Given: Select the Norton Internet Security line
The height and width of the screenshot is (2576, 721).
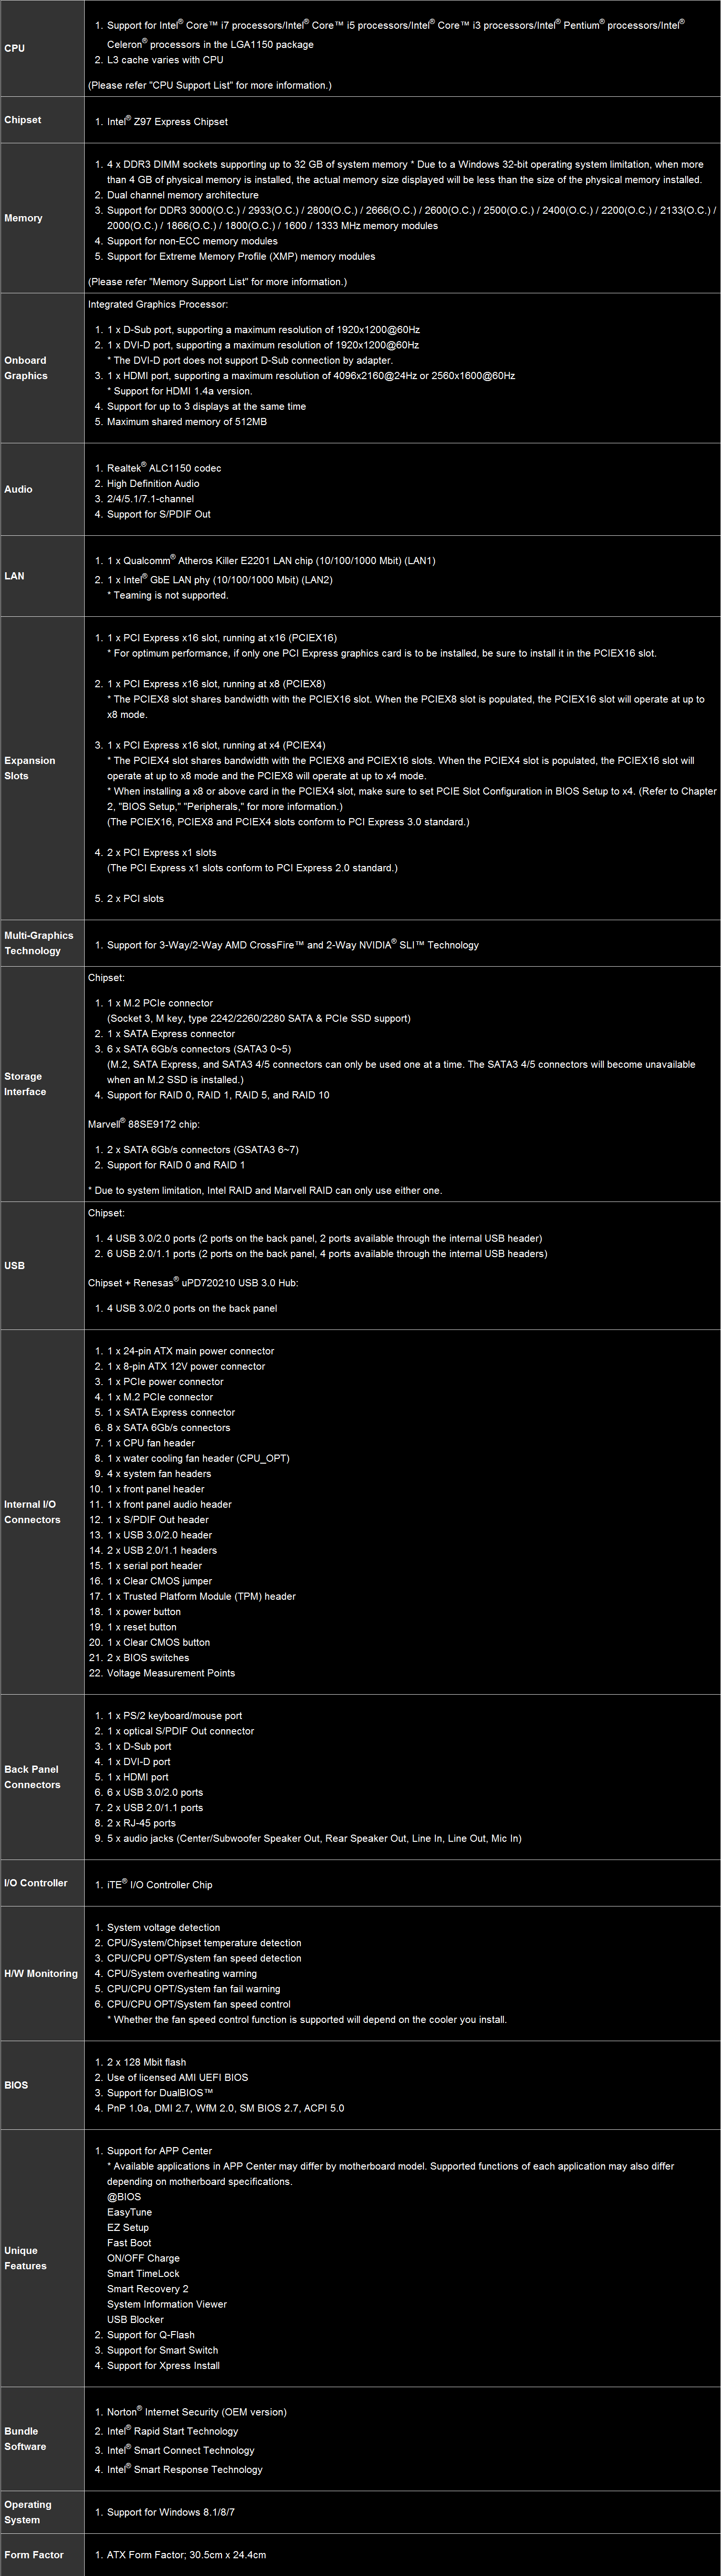Looking at the screenshot, I should [x=197, y=2411].
